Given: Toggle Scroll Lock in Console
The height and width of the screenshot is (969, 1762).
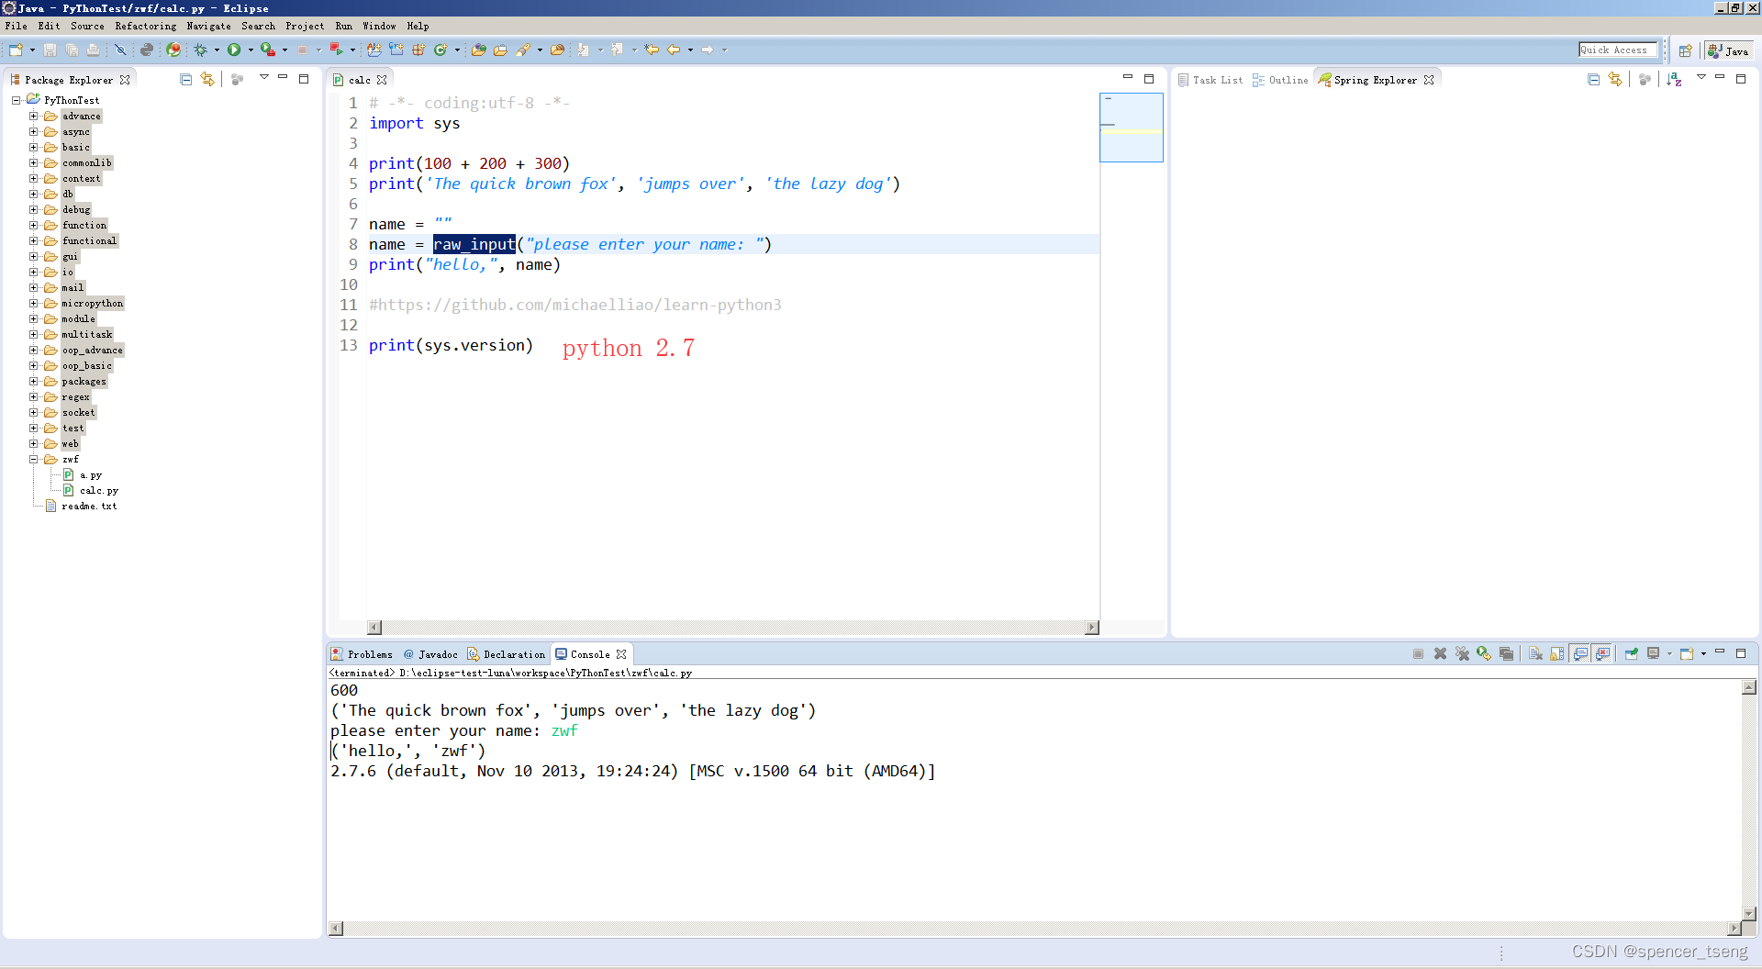Looking at the screenshot, I should coord(1557,653).
